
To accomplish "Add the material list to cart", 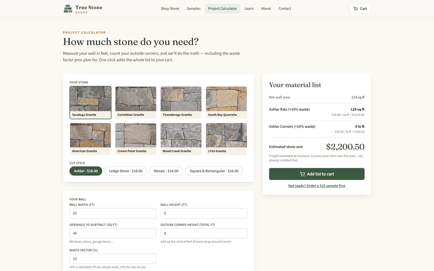I will (317, 174).
